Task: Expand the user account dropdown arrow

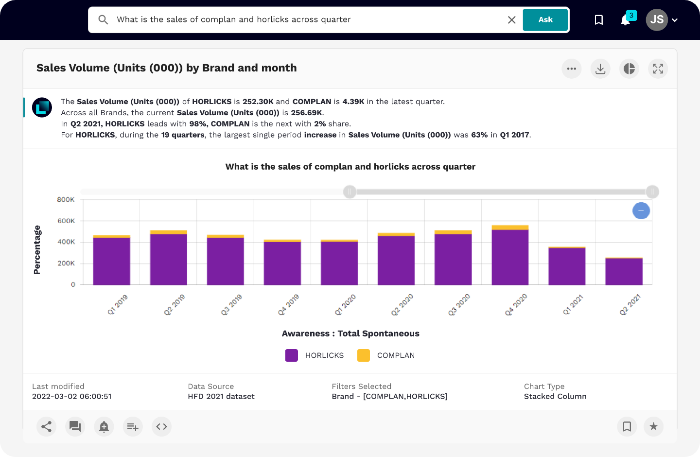Action: pyautogui.click(x=675, y=20)
